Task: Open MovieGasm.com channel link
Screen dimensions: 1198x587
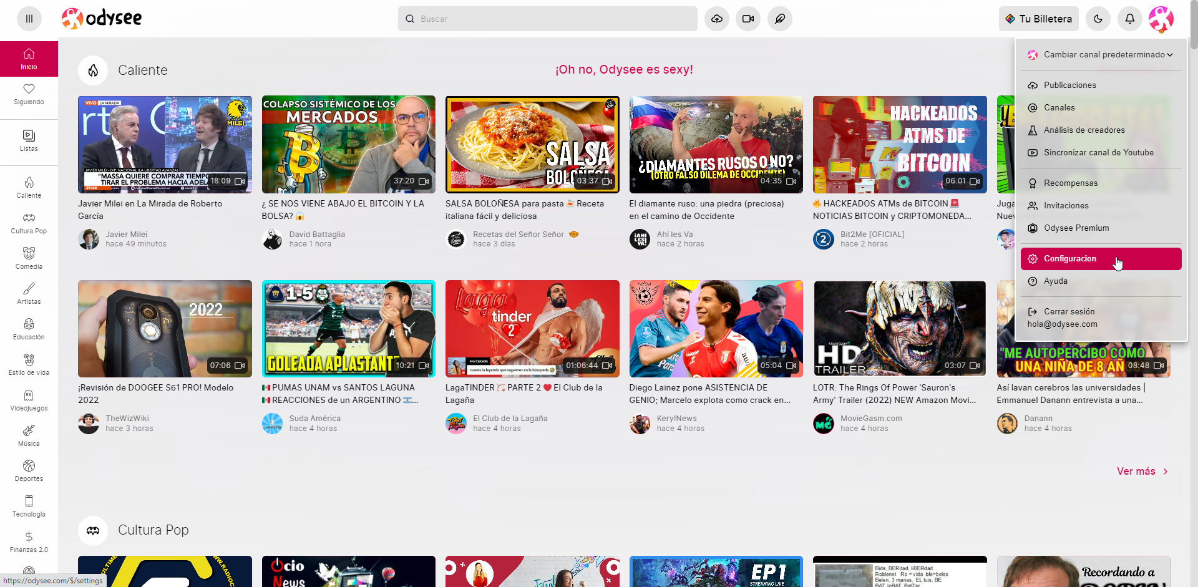Action: point(871,419)
